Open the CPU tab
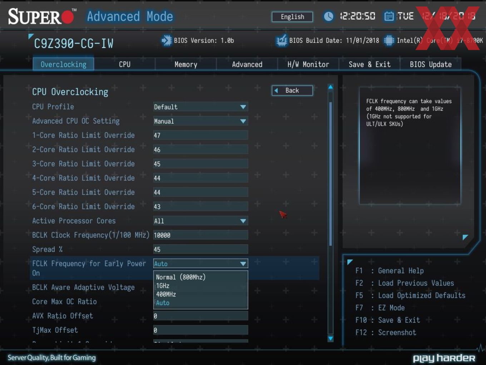Screen dimensions: 486x365 click(x=125, y=64)
